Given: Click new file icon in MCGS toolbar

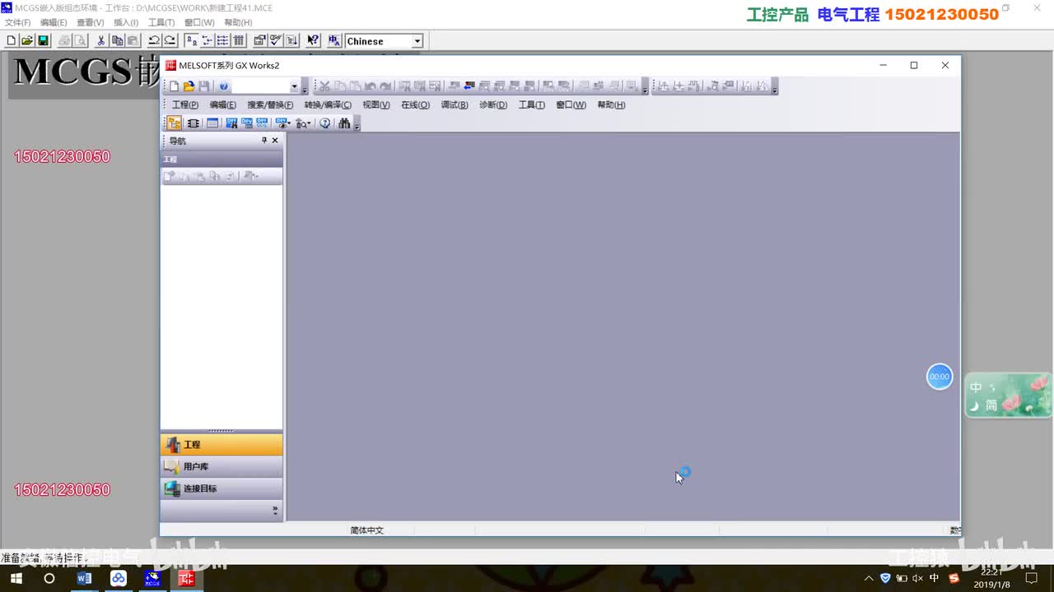Looking at the screenshot, I should pos(12,41).
